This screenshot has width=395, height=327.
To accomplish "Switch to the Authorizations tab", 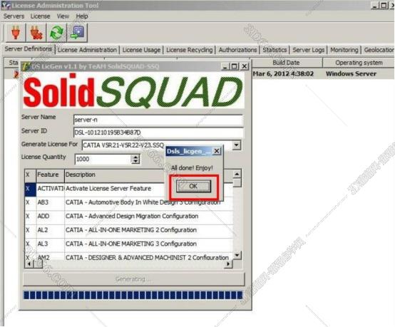I will pos(237,50).
